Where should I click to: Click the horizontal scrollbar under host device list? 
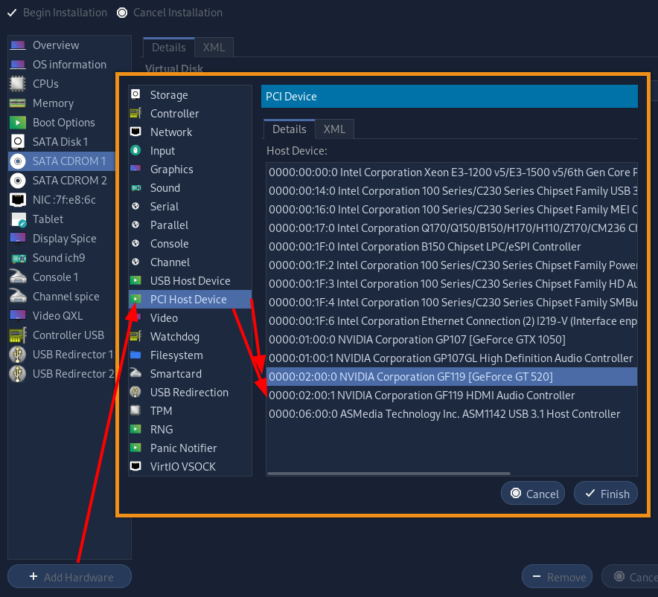pos(389,474)
